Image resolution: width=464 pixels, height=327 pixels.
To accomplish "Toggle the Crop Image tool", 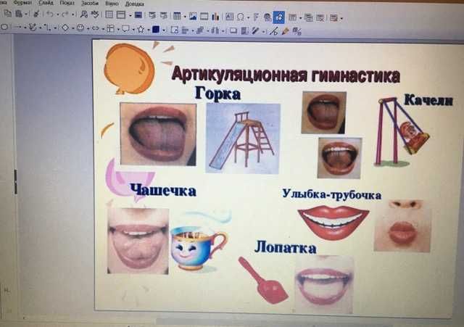I will click(244, 31).
